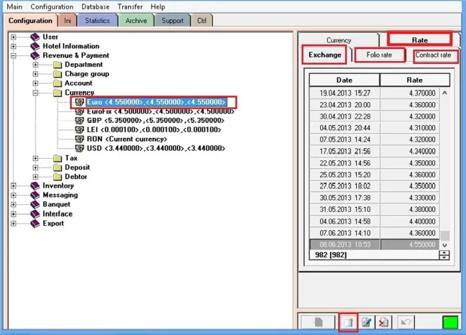Open the Transfer menu
The width and height of the screenshot is (466, 335).
[130, 6]
